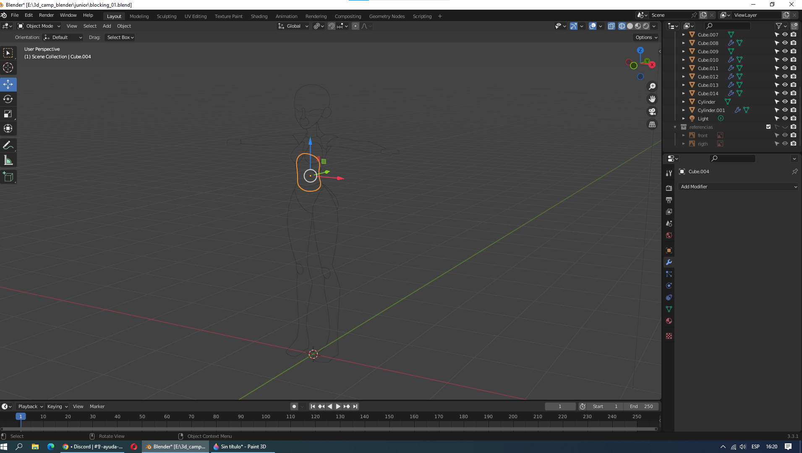
Task: Click the pan view hand icon
Action: pyautogui.click(x=652, y=99)
